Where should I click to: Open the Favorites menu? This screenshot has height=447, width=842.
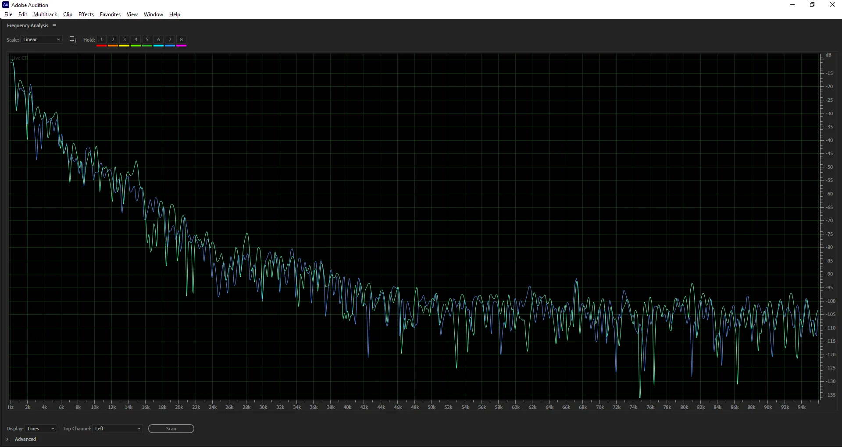(x=110, y=14)
